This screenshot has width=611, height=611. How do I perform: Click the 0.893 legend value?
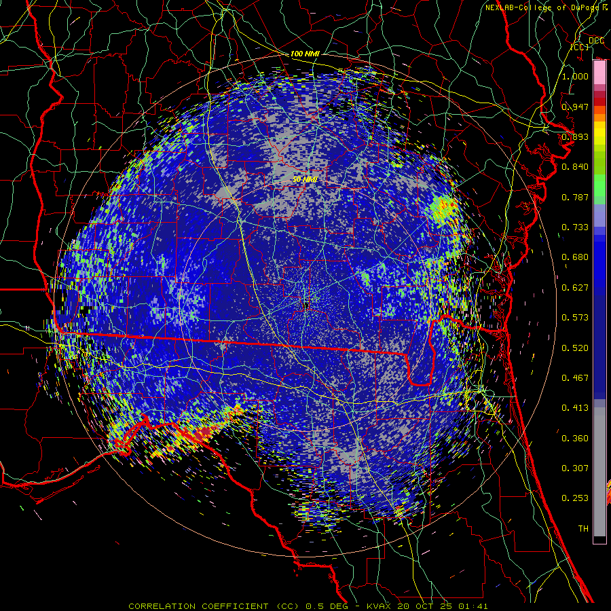[575, 136]
